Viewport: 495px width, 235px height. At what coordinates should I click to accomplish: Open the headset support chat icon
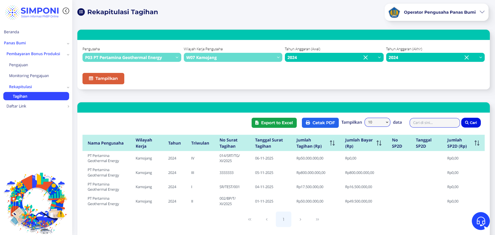click(481, 221)
